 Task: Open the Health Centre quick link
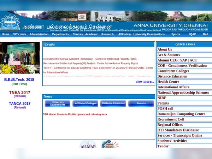coord(168,82)
